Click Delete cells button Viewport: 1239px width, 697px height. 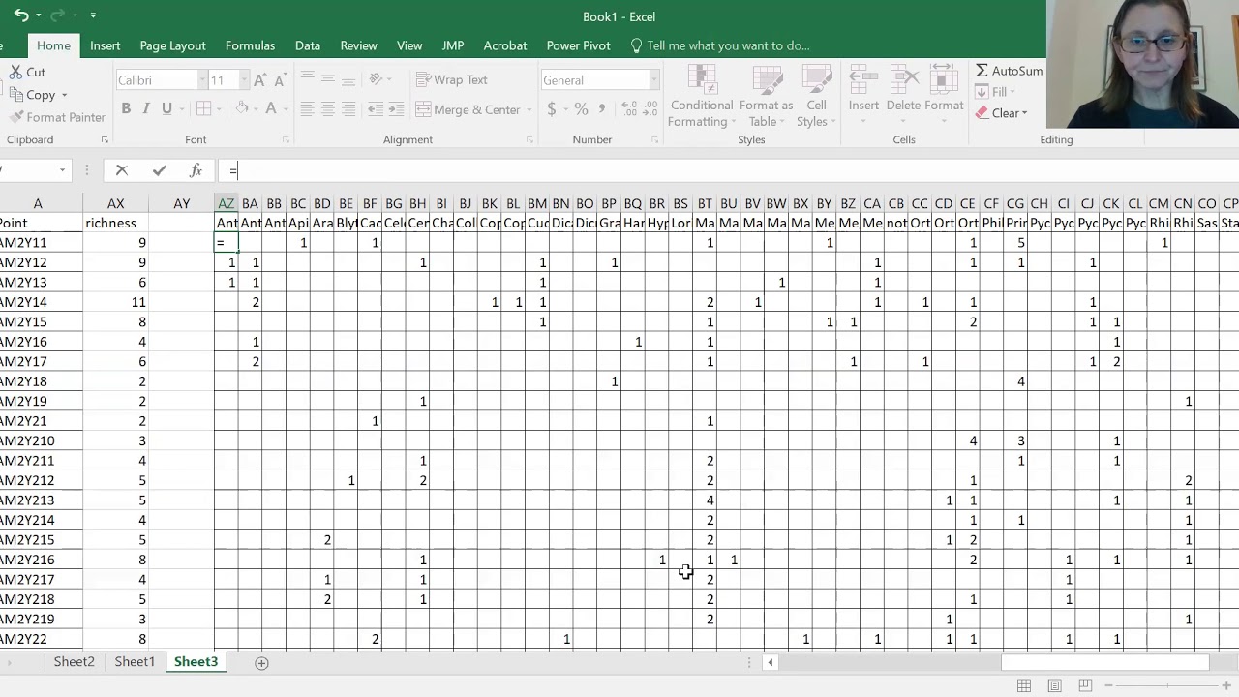(x=903, y=92)
